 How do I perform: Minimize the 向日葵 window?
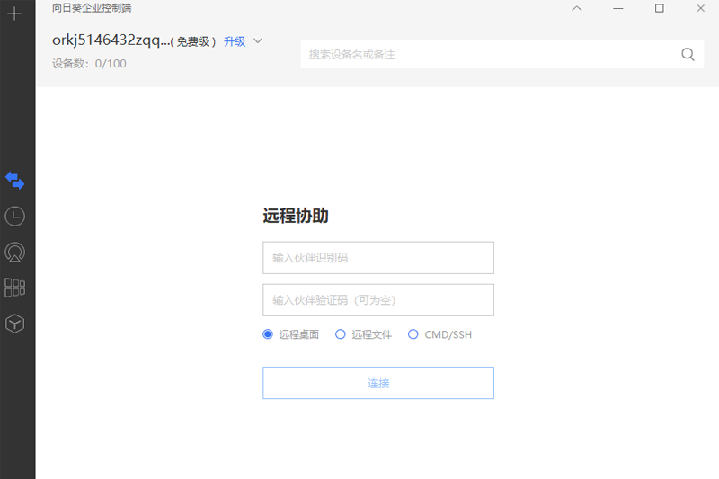click(x=618, y=9)
